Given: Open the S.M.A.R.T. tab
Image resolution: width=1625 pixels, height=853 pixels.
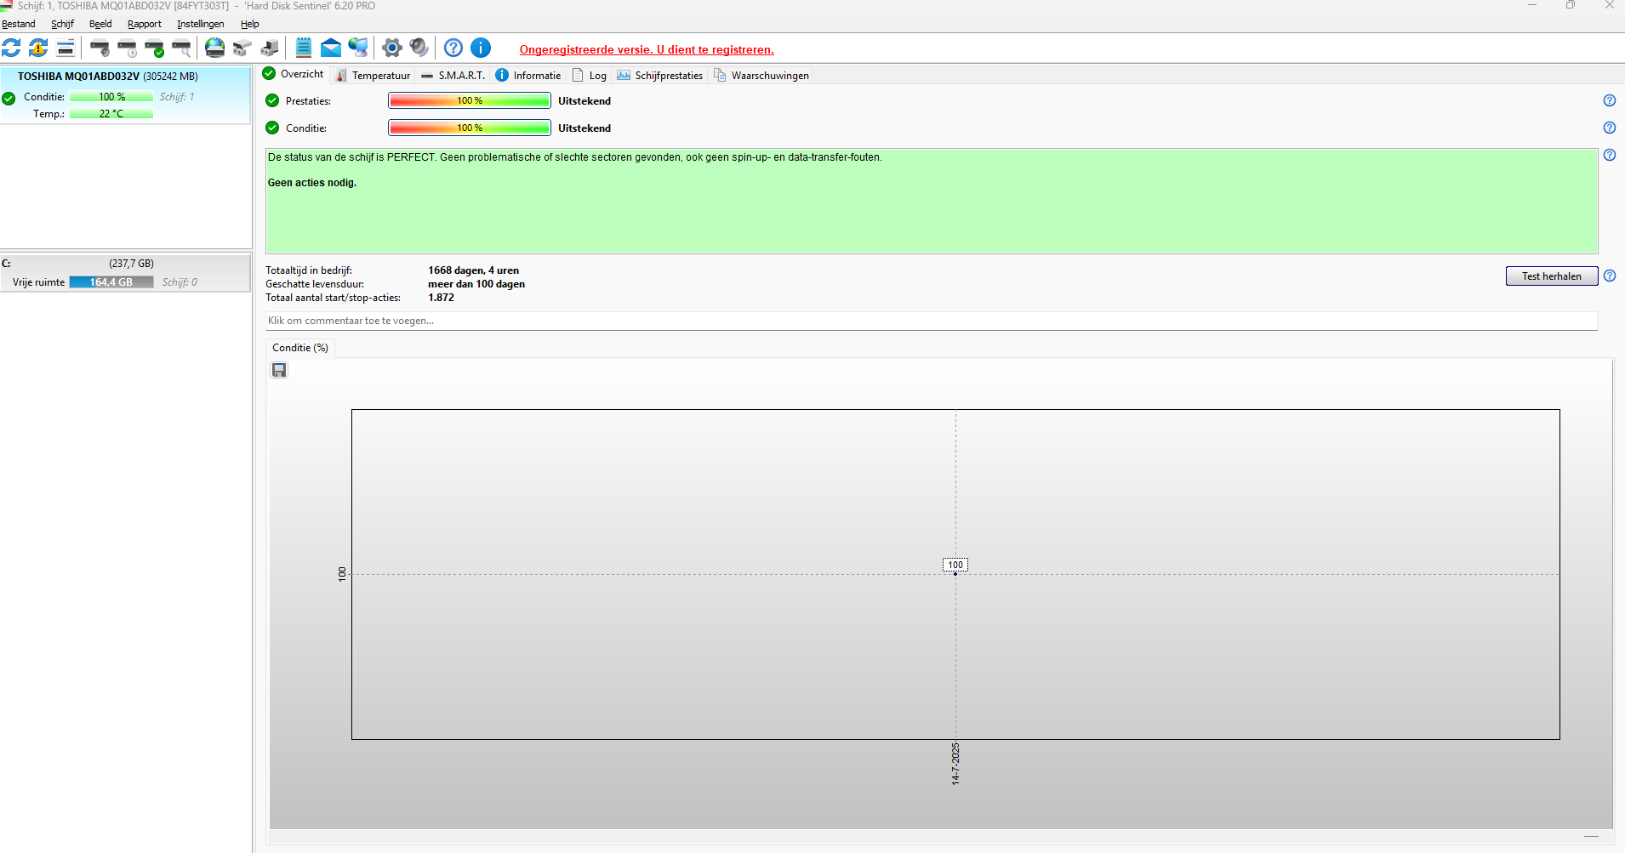Looking at the screenshot, I should coord(453,76).
